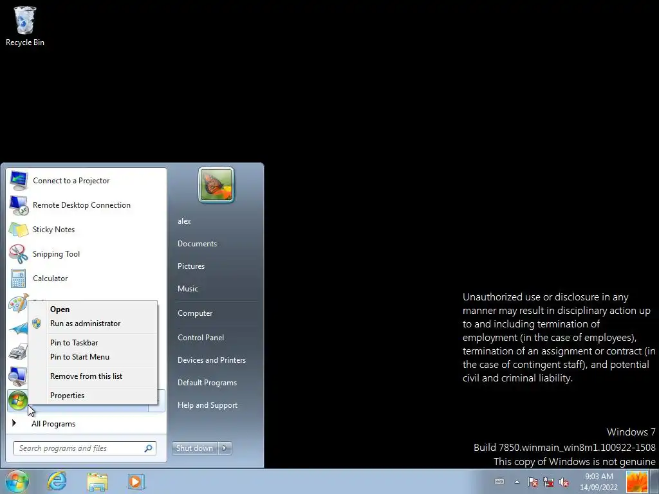Click the butterfly user account picture
Viewport: 659px width, 494px height.
pyautogui.click(x=216, y=185)
